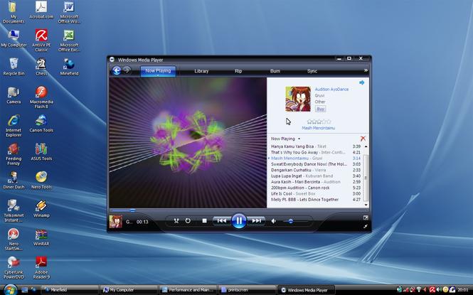Launch CyberLink PowerDVD desktop icon

click(14, 268)
